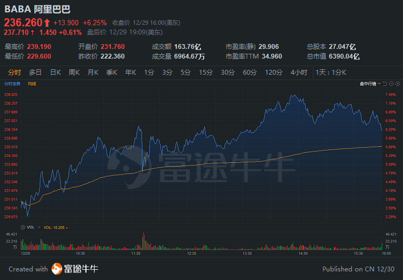Select the 4小时 interval tab
This screenshot has height=280, width=403.
pyautogui.click(x=299, y=73)
